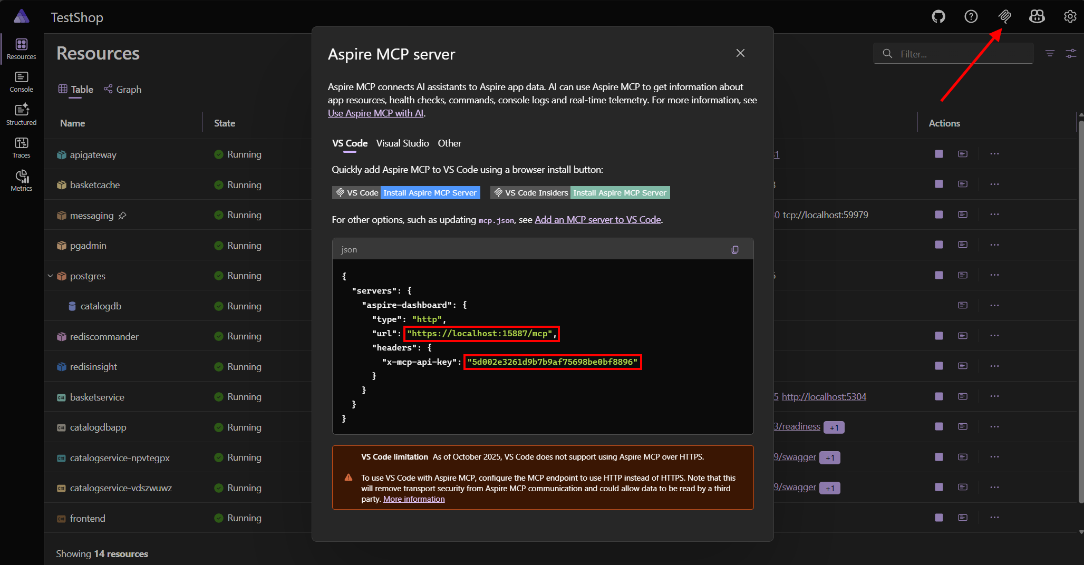The height and width of the screenshot is (565, 1084).
Task: Open the column options filter icon
Action: pyautogui.click(x=1071, y=53)
